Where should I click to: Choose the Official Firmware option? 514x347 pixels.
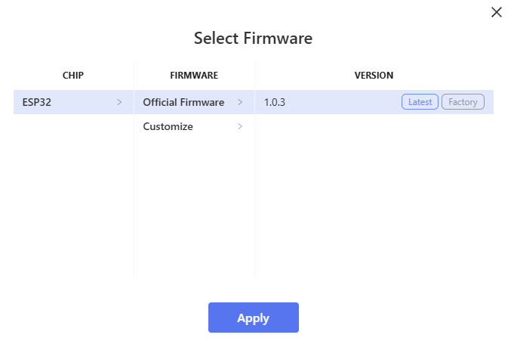tap(183, 102)
